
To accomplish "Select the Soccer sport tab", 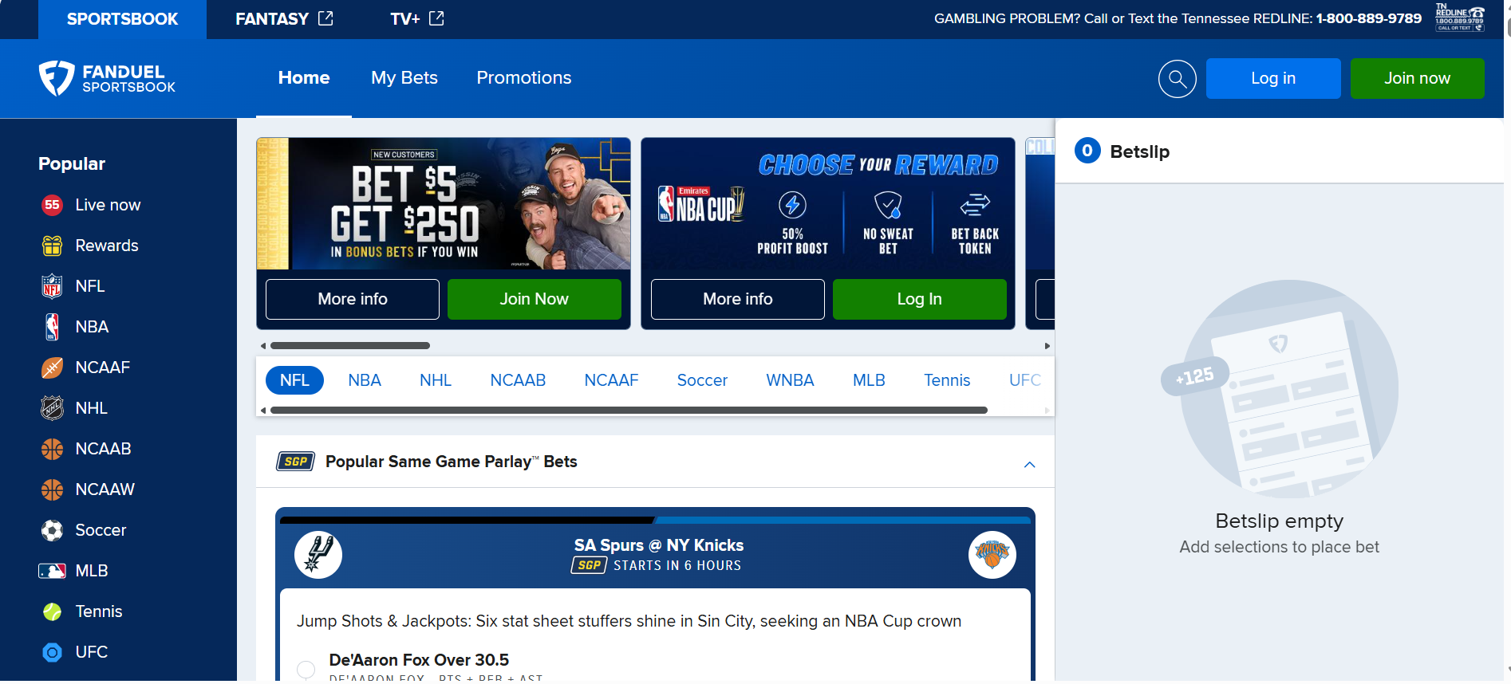I will (702, 380).
